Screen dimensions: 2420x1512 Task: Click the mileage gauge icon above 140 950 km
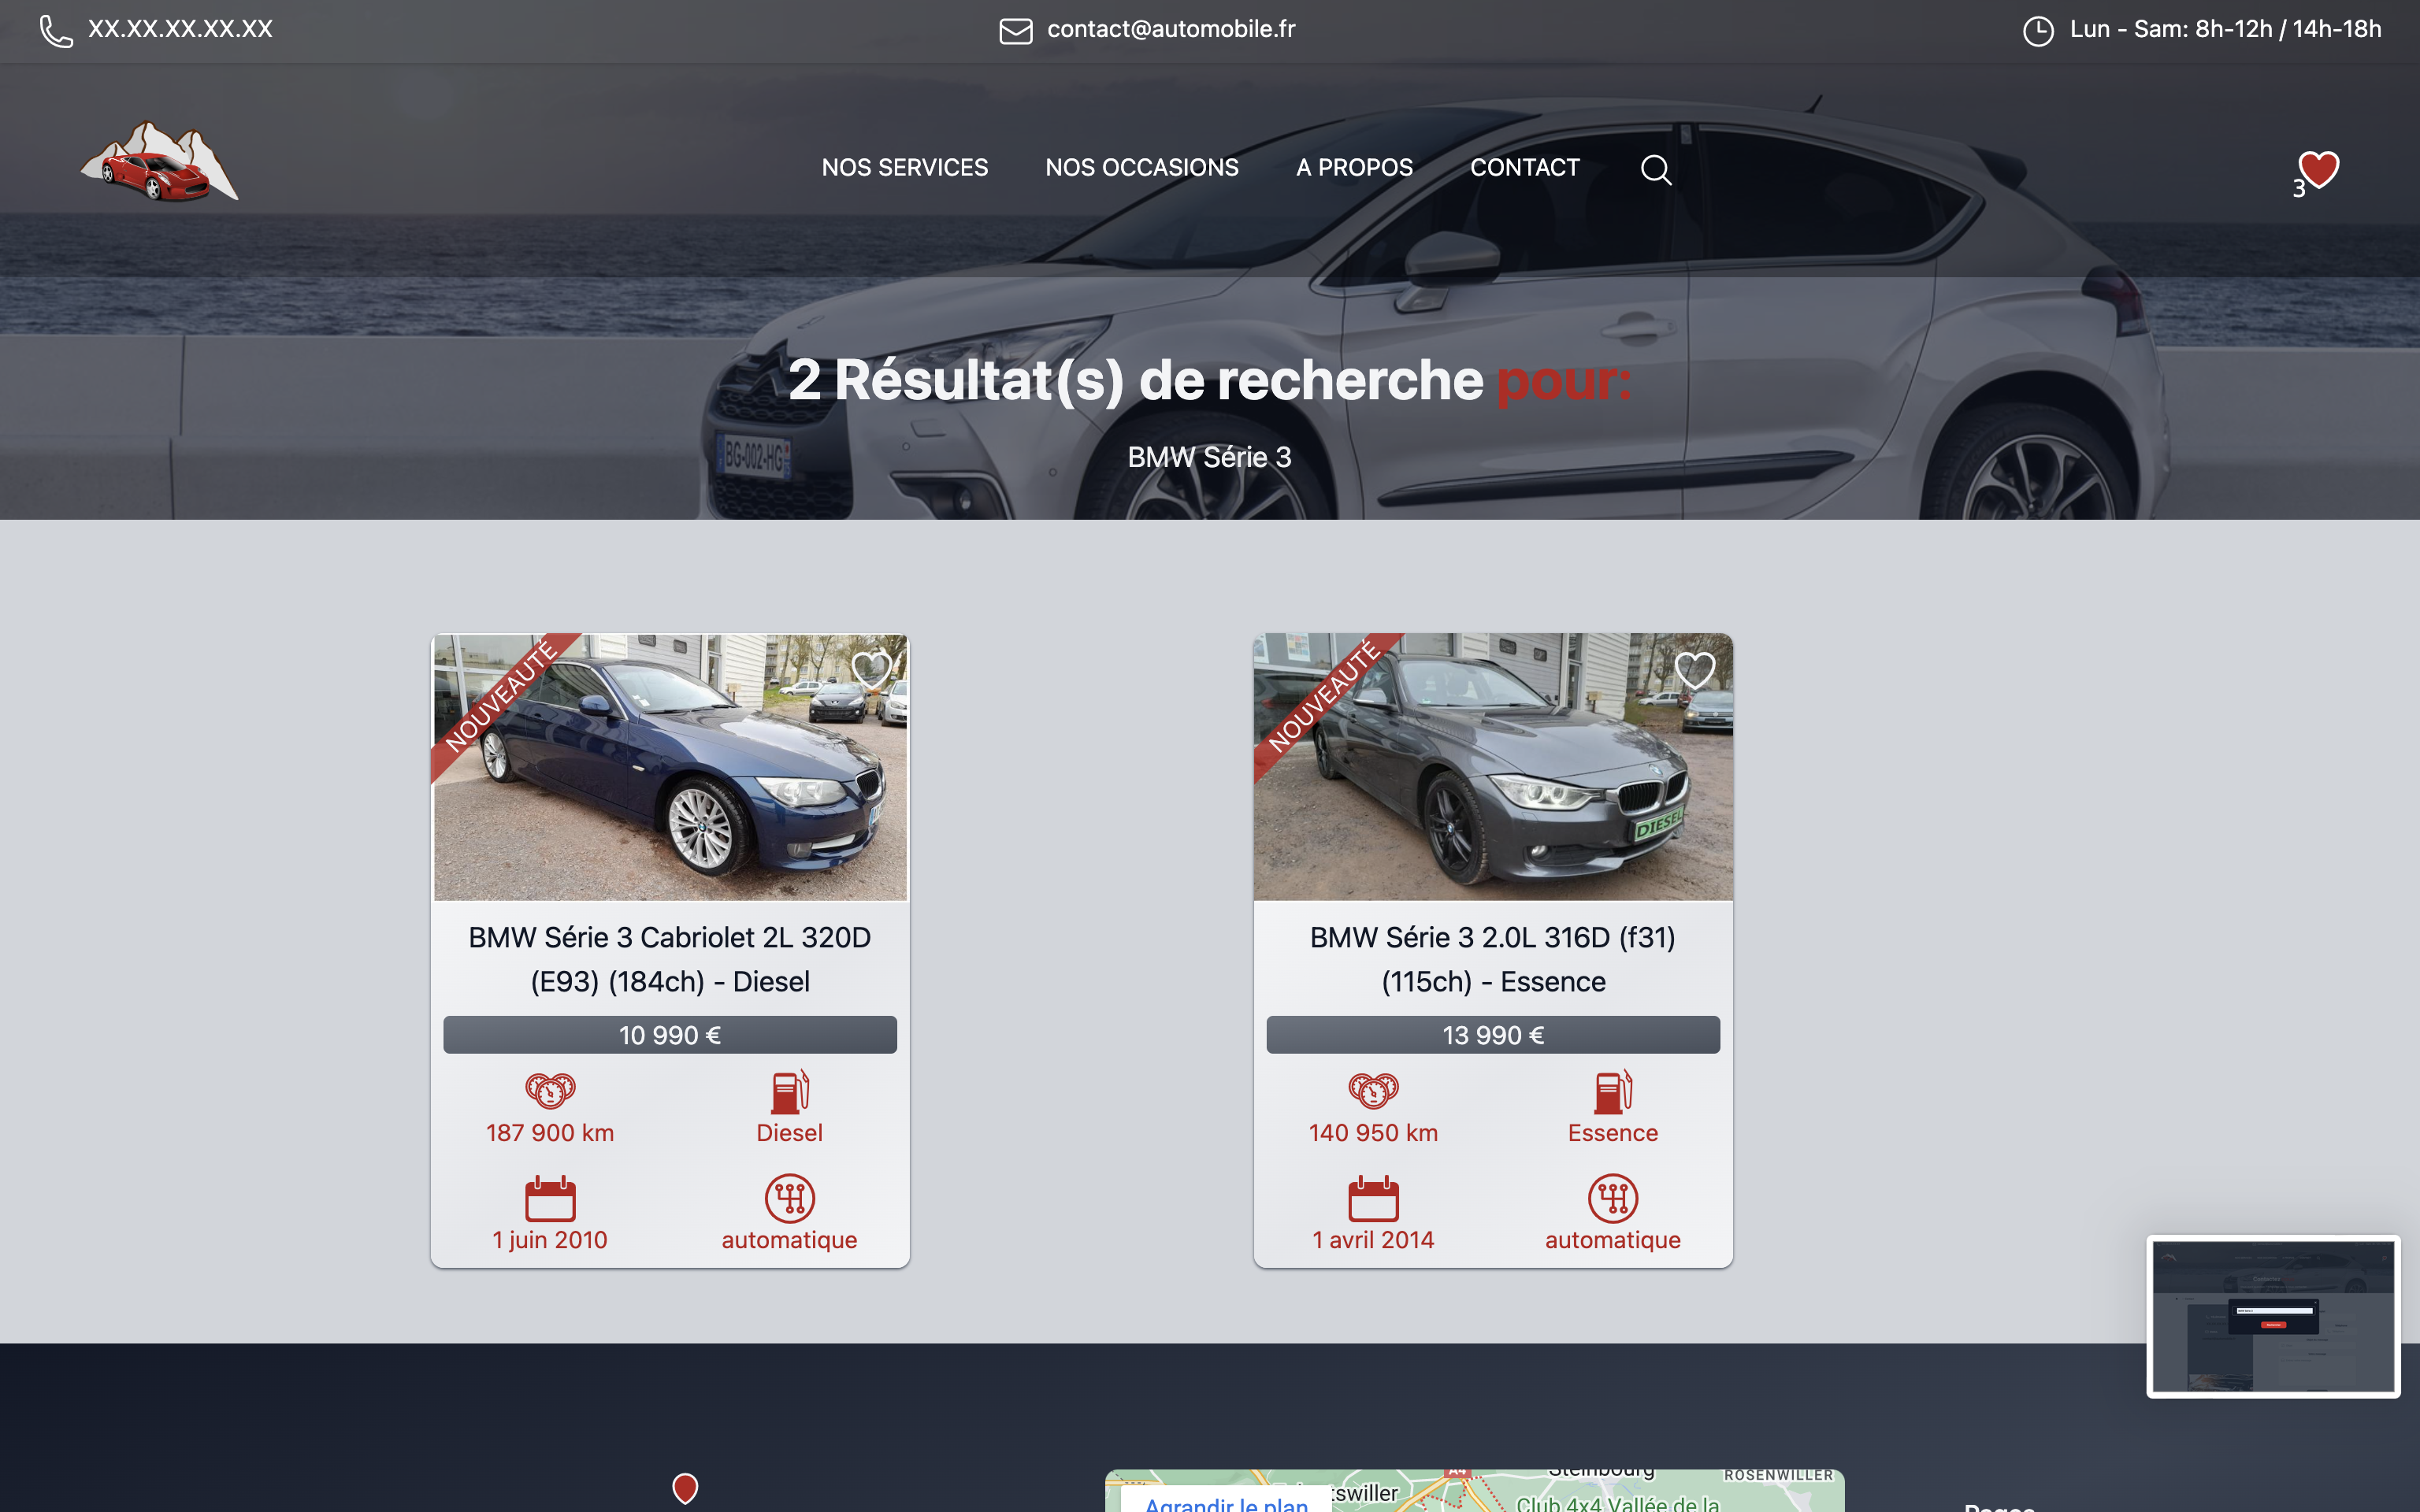click(1373, 1090)
